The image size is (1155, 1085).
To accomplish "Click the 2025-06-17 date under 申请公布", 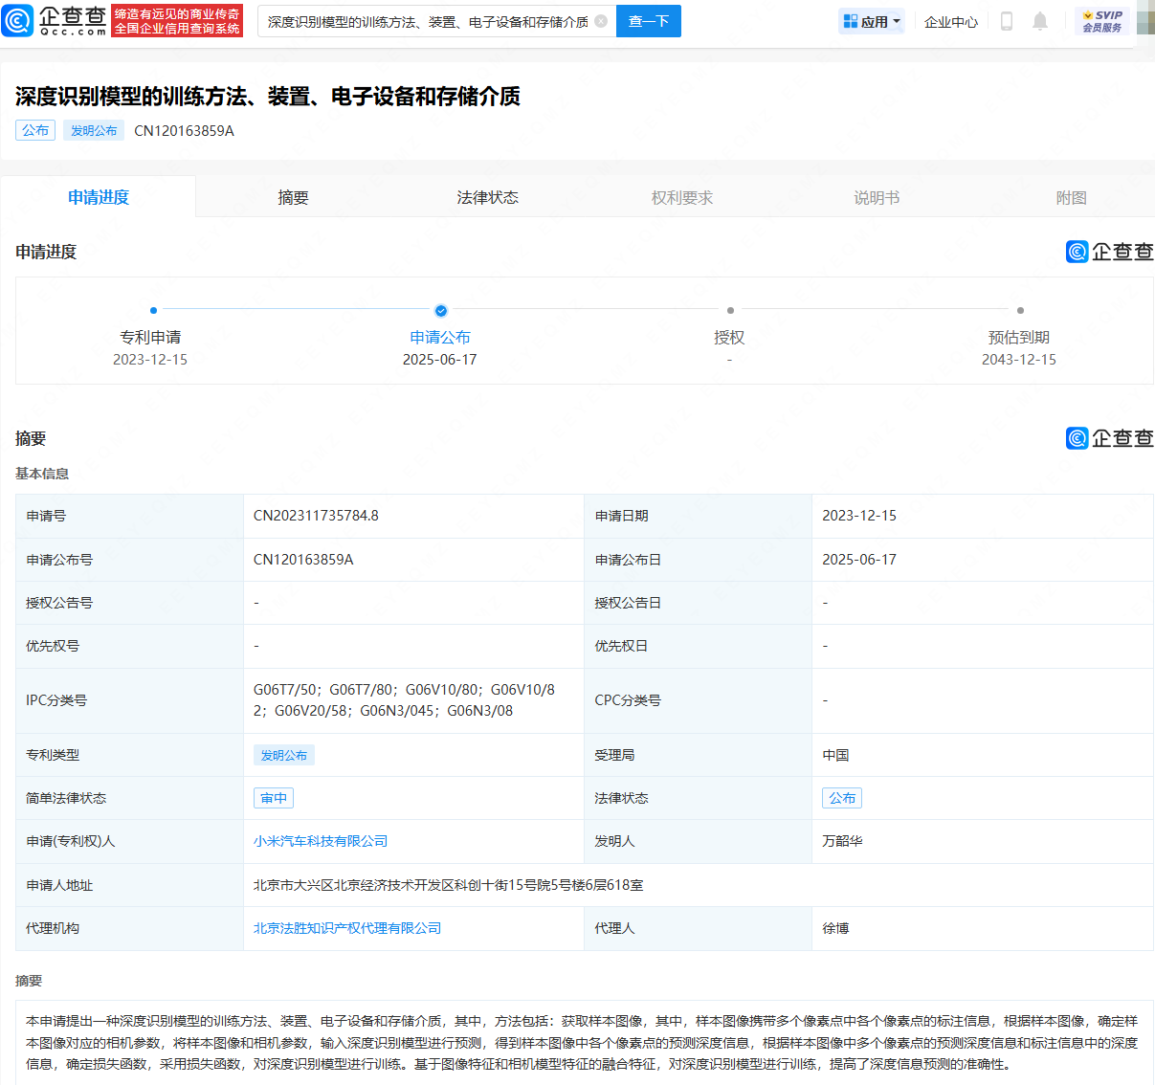I will coord(439,360).
